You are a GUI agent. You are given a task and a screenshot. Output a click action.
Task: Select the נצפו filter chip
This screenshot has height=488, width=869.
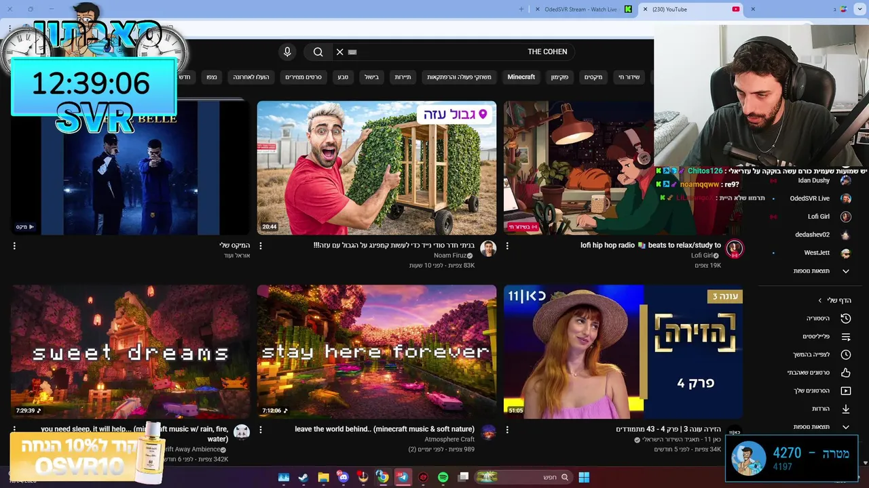[212, 77]
